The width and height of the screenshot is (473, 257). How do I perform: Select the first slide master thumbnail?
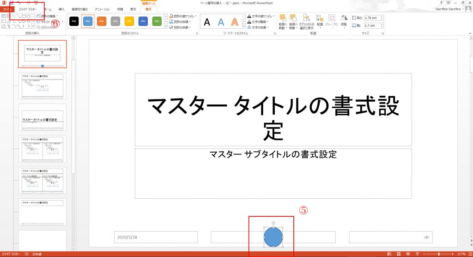(42, 54)
